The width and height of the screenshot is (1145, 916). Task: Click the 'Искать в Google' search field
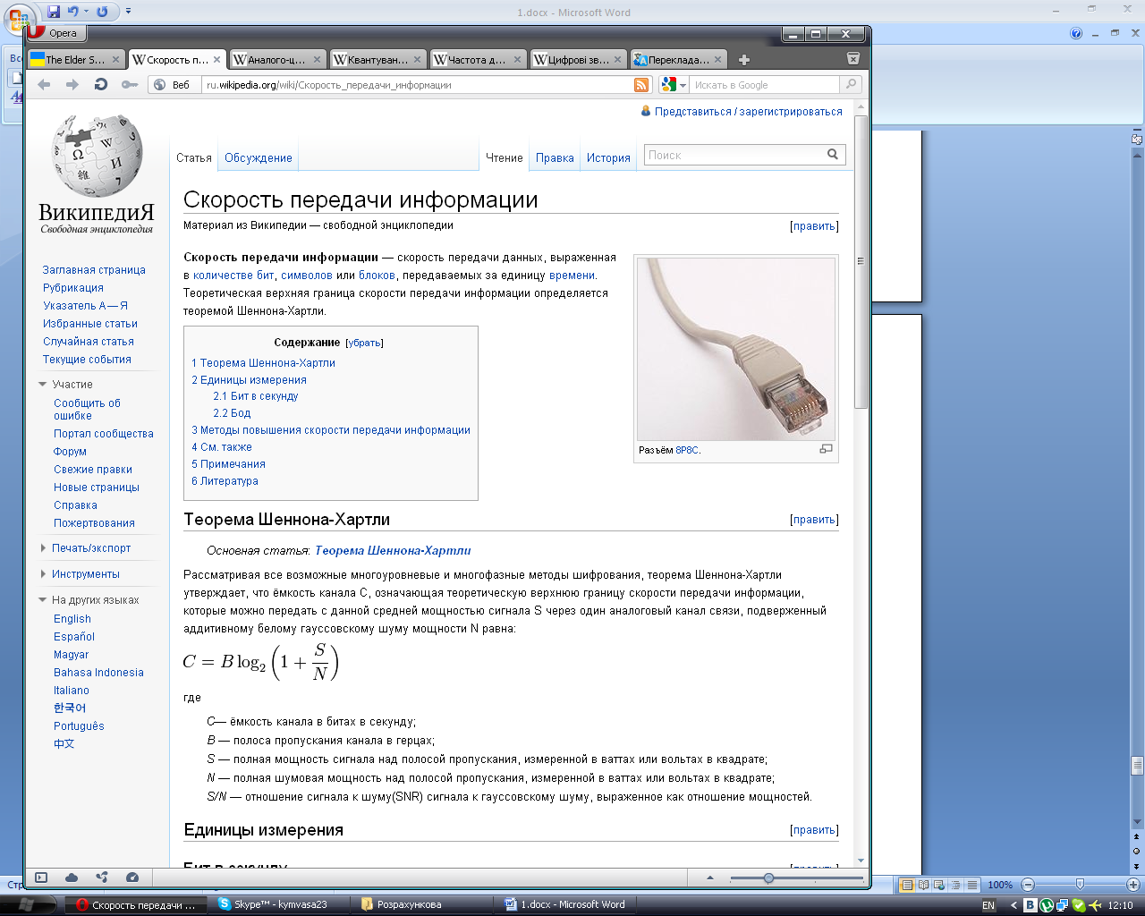pos(765,85)
